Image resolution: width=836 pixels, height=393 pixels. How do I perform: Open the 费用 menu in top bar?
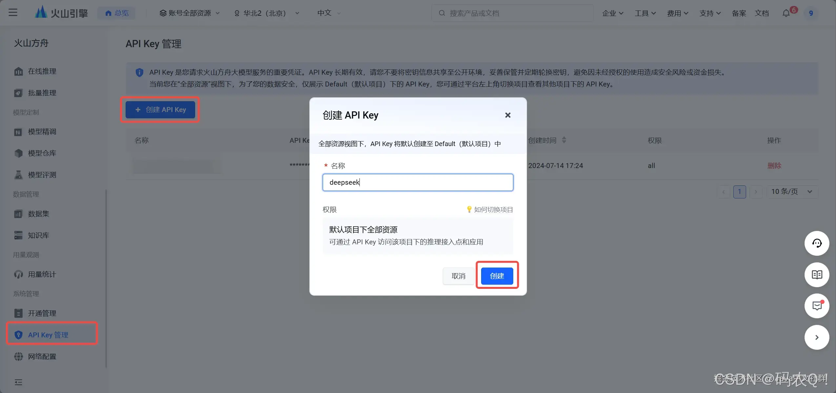click(677, 13)
